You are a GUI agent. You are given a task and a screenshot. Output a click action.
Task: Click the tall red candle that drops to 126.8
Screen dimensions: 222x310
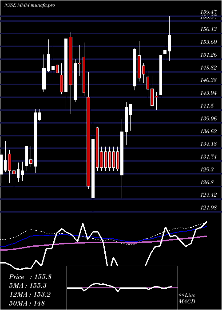pyautogui.click(x=88, y=142)
